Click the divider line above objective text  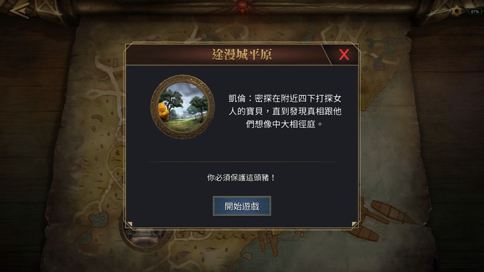242,161
